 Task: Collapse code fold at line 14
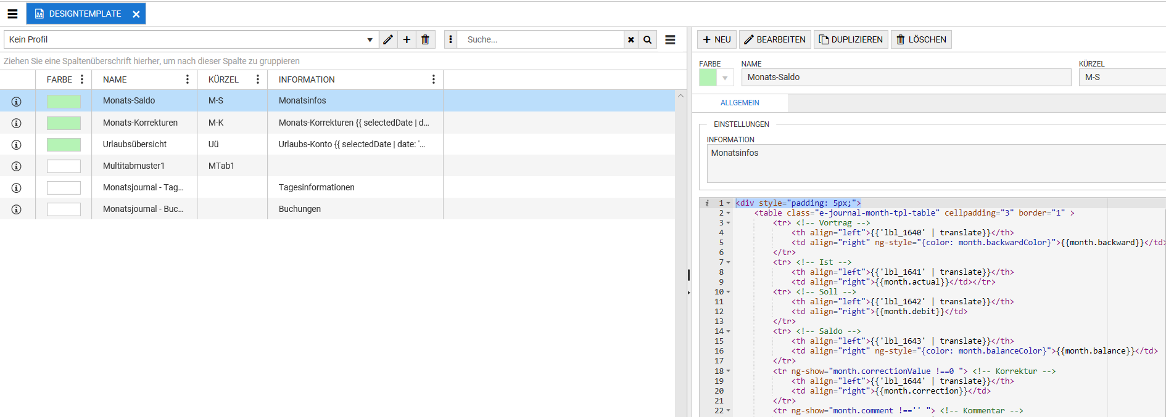tap(729, 331)
